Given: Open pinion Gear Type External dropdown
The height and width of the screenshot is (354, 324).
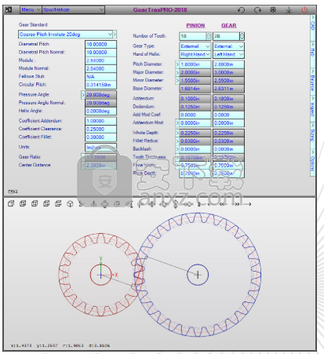Looking at the screenshot, I should point(195,46).
